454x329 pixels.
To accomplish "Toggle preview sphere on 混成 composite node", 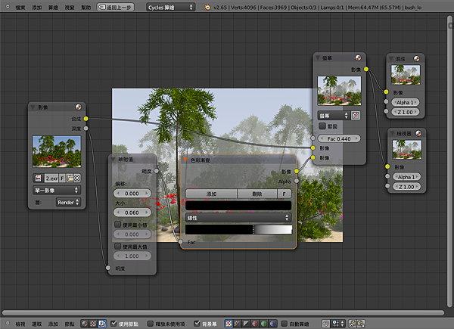I will (x=416, y=59).
